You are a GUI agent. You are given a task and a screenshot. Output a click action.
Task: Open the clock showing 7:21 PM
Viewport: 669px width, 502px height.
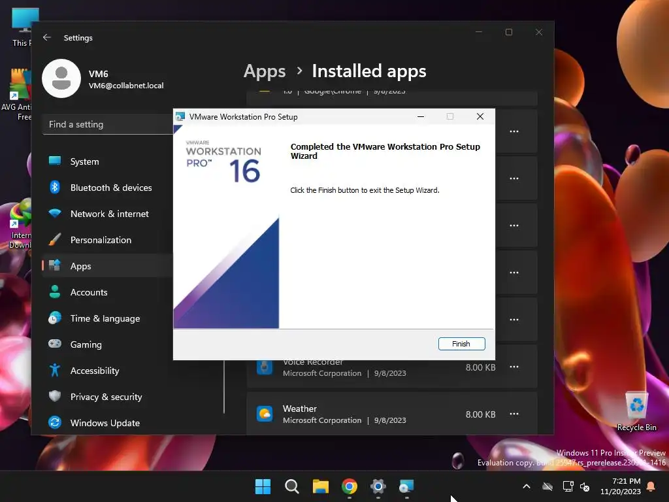point(621,486)
